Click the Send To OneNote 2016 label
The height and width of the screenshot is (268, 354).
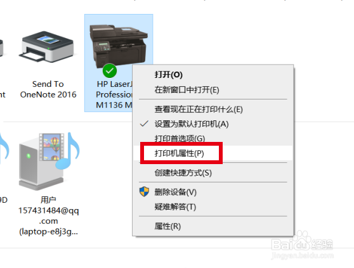tap(48, 89)
